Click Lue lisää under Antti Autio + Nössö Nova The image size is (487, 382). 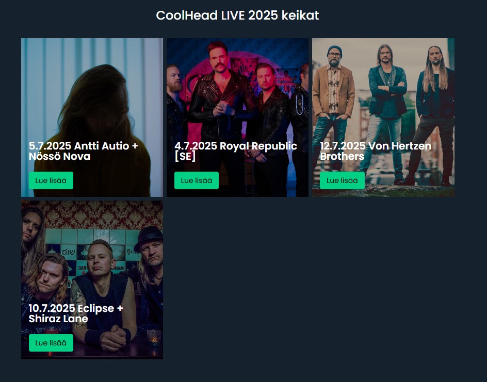51,180
